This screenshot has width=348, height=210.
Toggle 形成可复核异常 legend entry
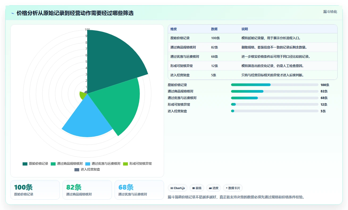click(137, 164)
